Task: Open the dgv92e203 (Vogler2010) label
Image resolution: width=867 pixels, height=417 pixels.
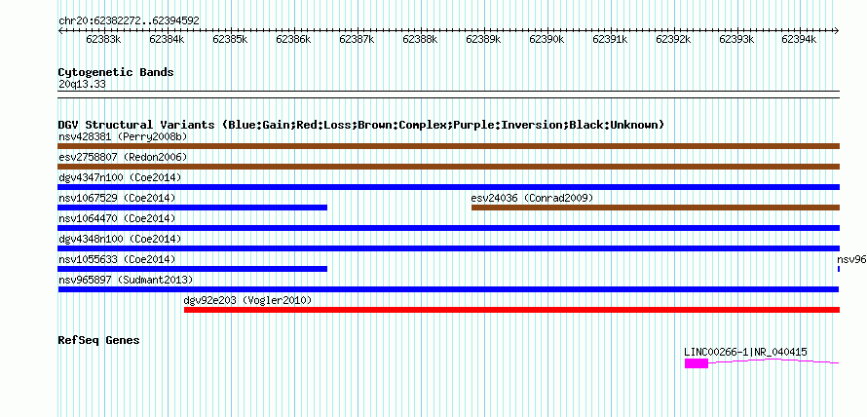Action: click(x=247, y=300)
